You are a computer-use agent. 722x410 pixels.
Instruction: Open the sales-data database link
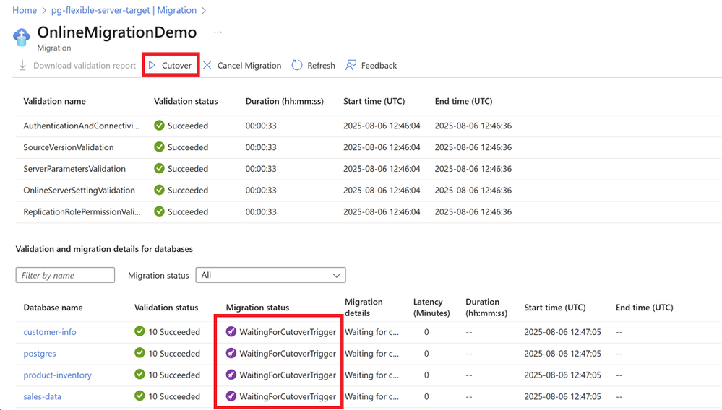[43, 396]
